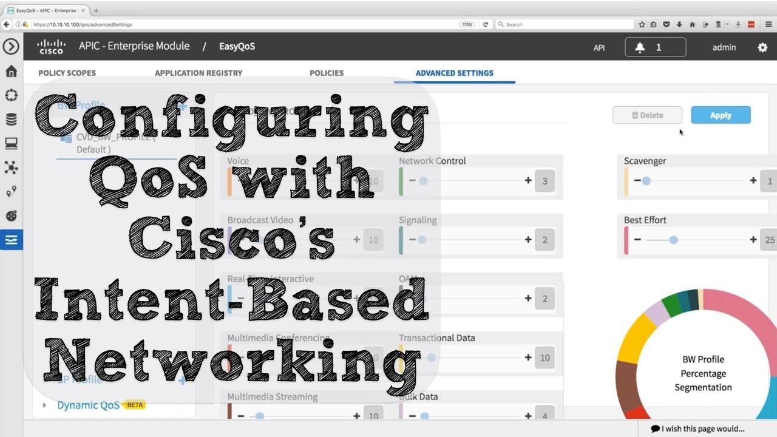
Task: Open the round cookie-shaped sidebar icon
Action: click(x=11, y=215)
